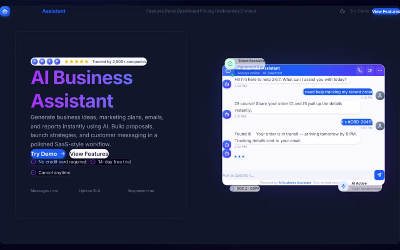Screen dimensions: 400x250
Task: Click the Response time label
Action: (x=141, y=191)
